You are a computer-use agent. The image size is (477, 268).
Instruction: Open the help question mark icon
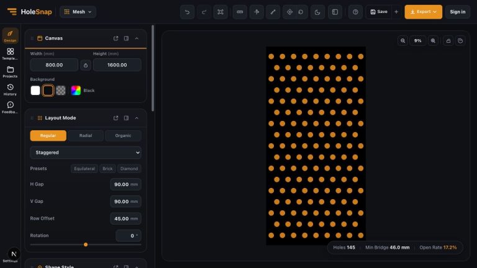pyautogui.click(x=355, y=12)
